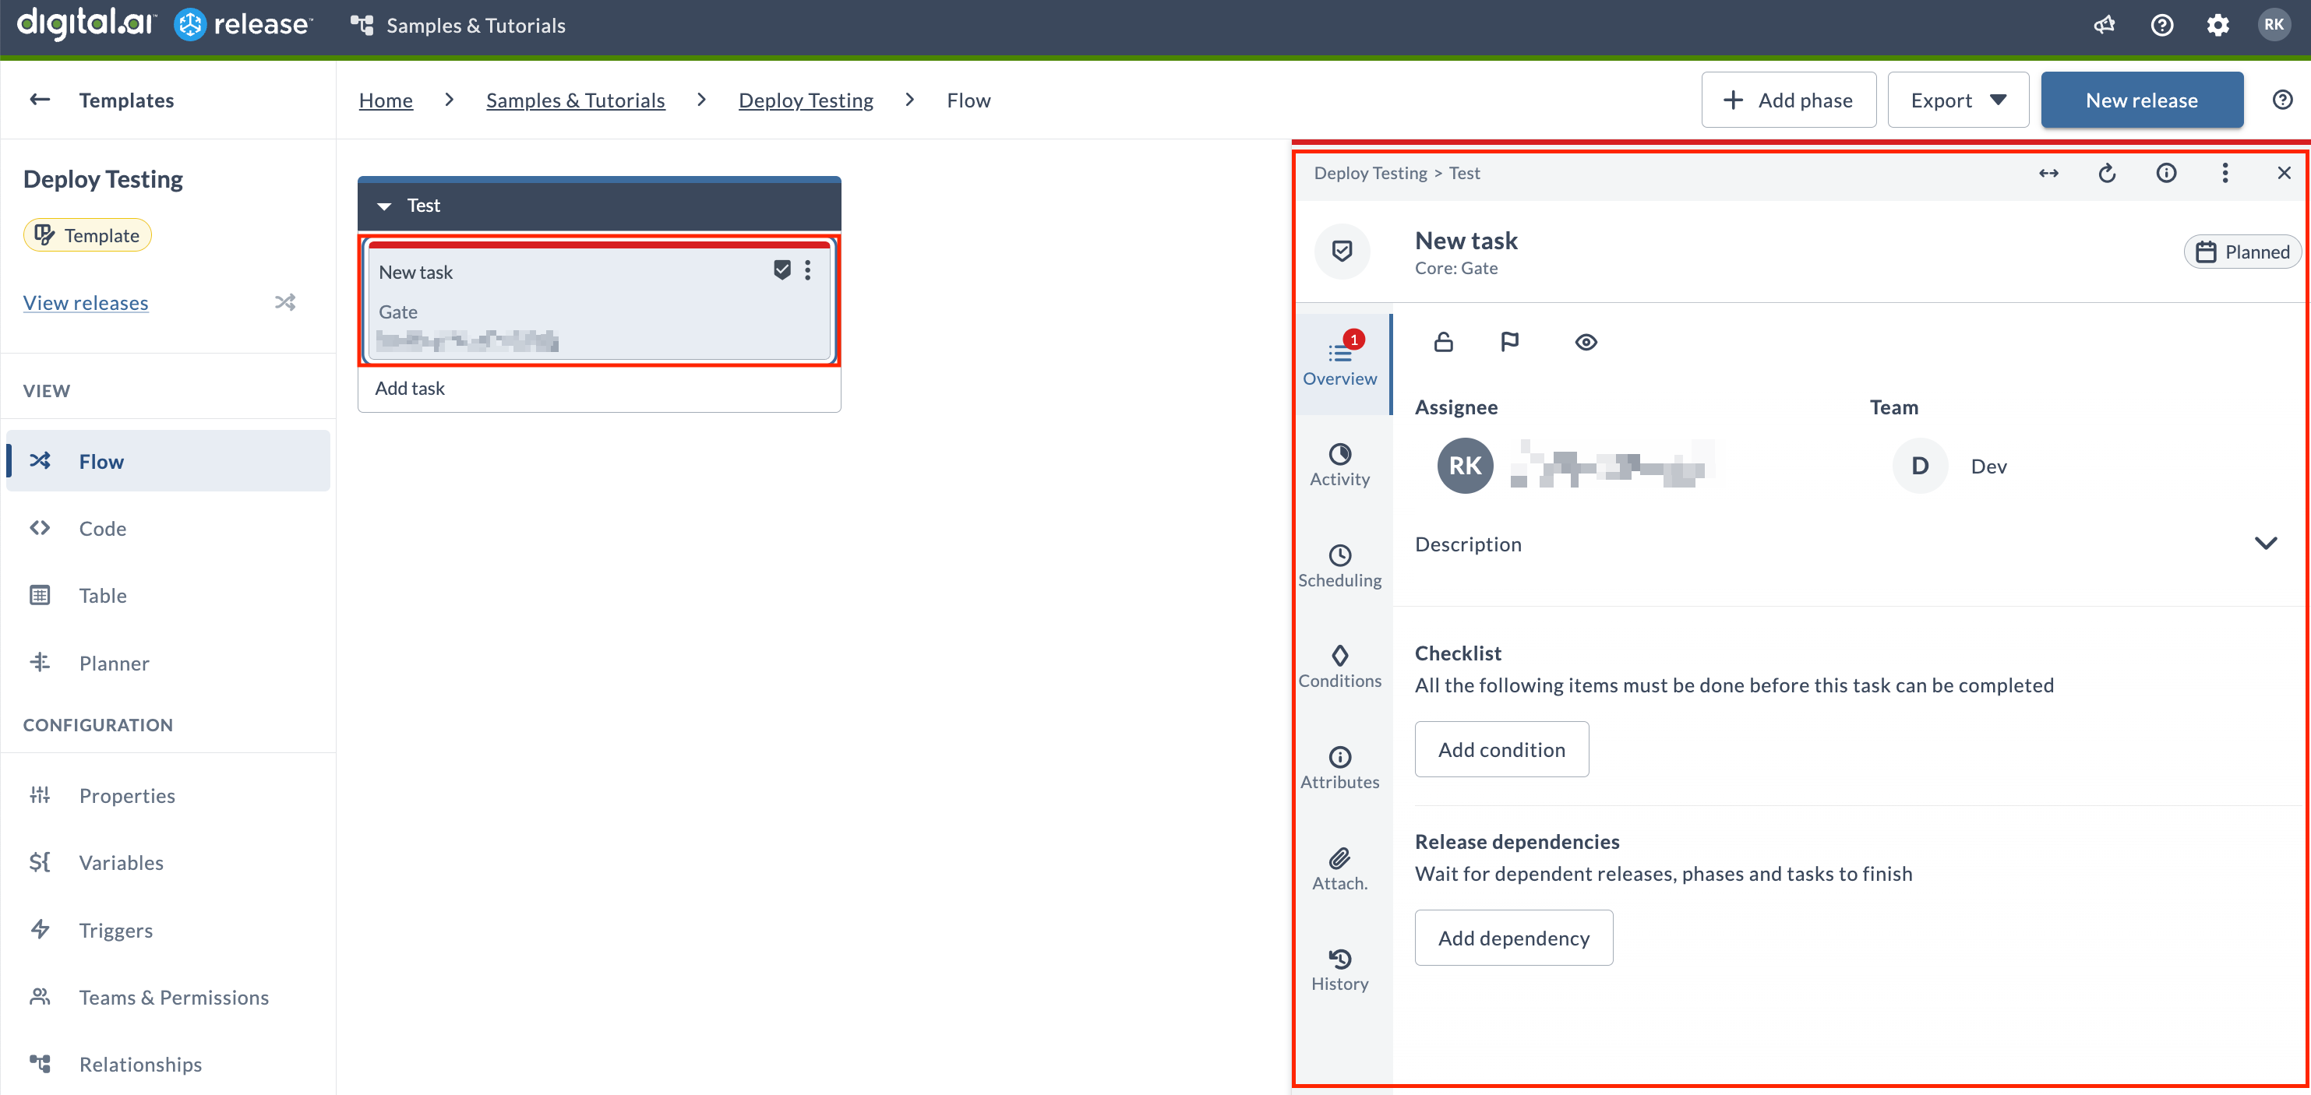This screenshot has height=1095, width=2311.
Task: Open New task card three-dot menu
Action: (x=807, y=270)
